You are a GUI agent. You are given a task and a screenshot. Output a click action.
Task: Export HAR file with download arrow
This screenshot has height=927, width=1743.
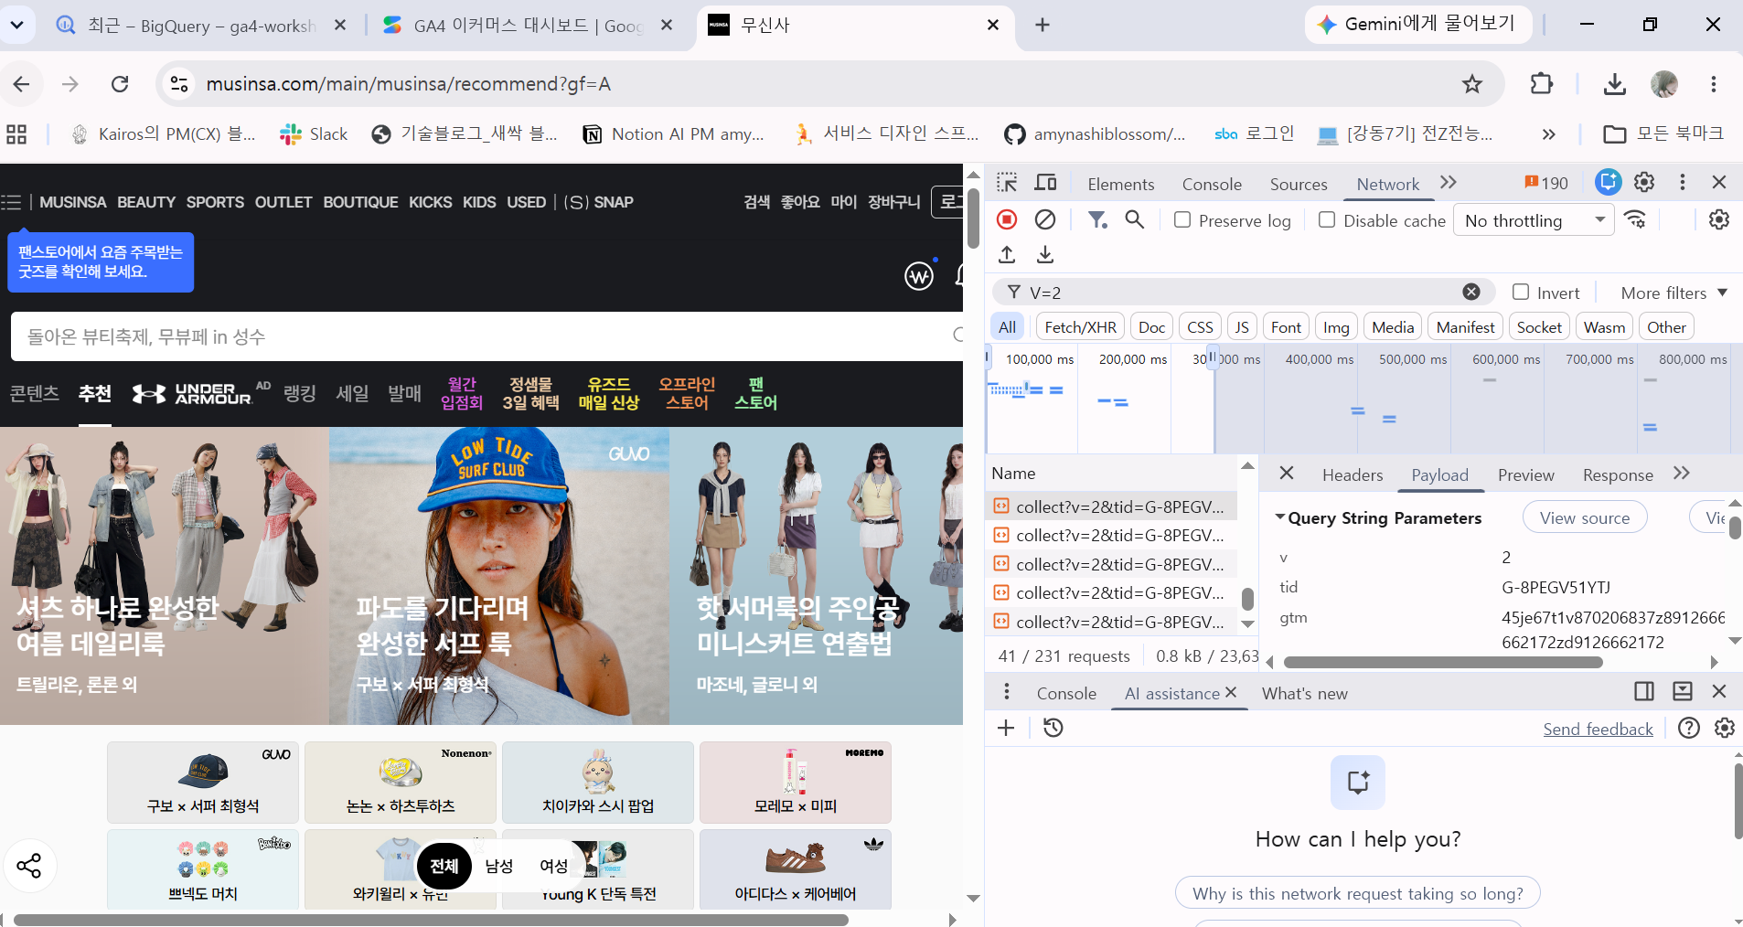point(1045,254)
